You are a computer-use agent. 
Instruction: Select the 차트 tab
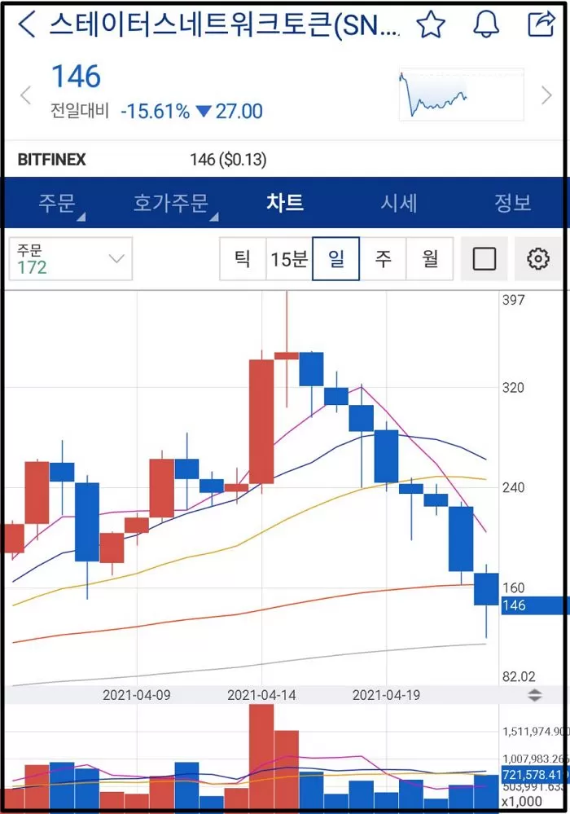[285, 202]
